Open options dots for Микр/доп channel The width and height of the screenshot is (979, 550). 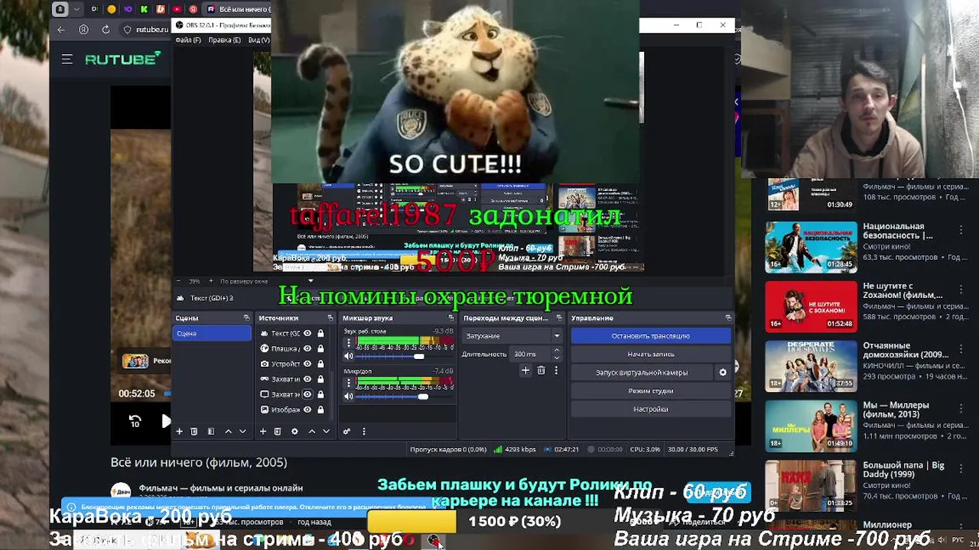pos(349,383)
